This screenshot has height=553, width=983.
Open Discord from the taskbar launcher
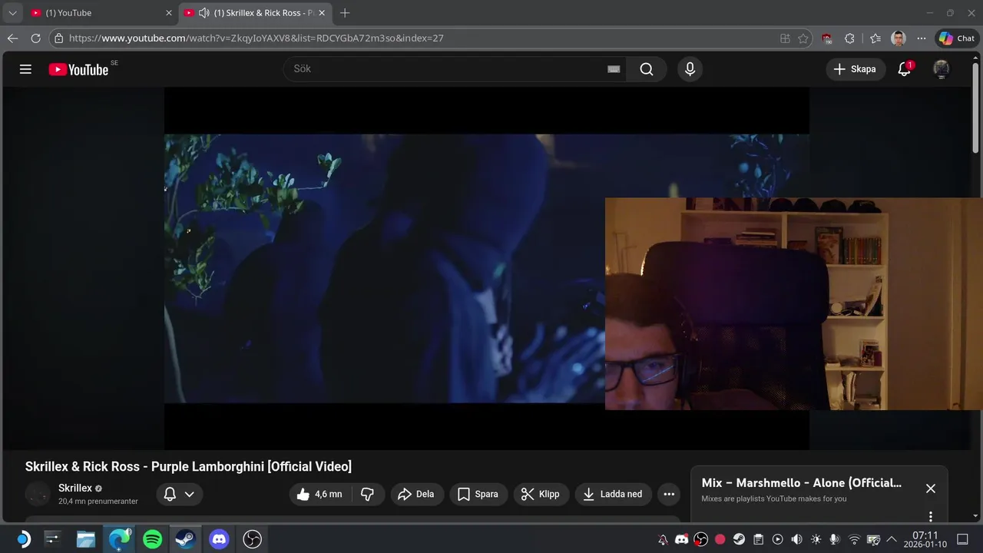tap(219, 540)
